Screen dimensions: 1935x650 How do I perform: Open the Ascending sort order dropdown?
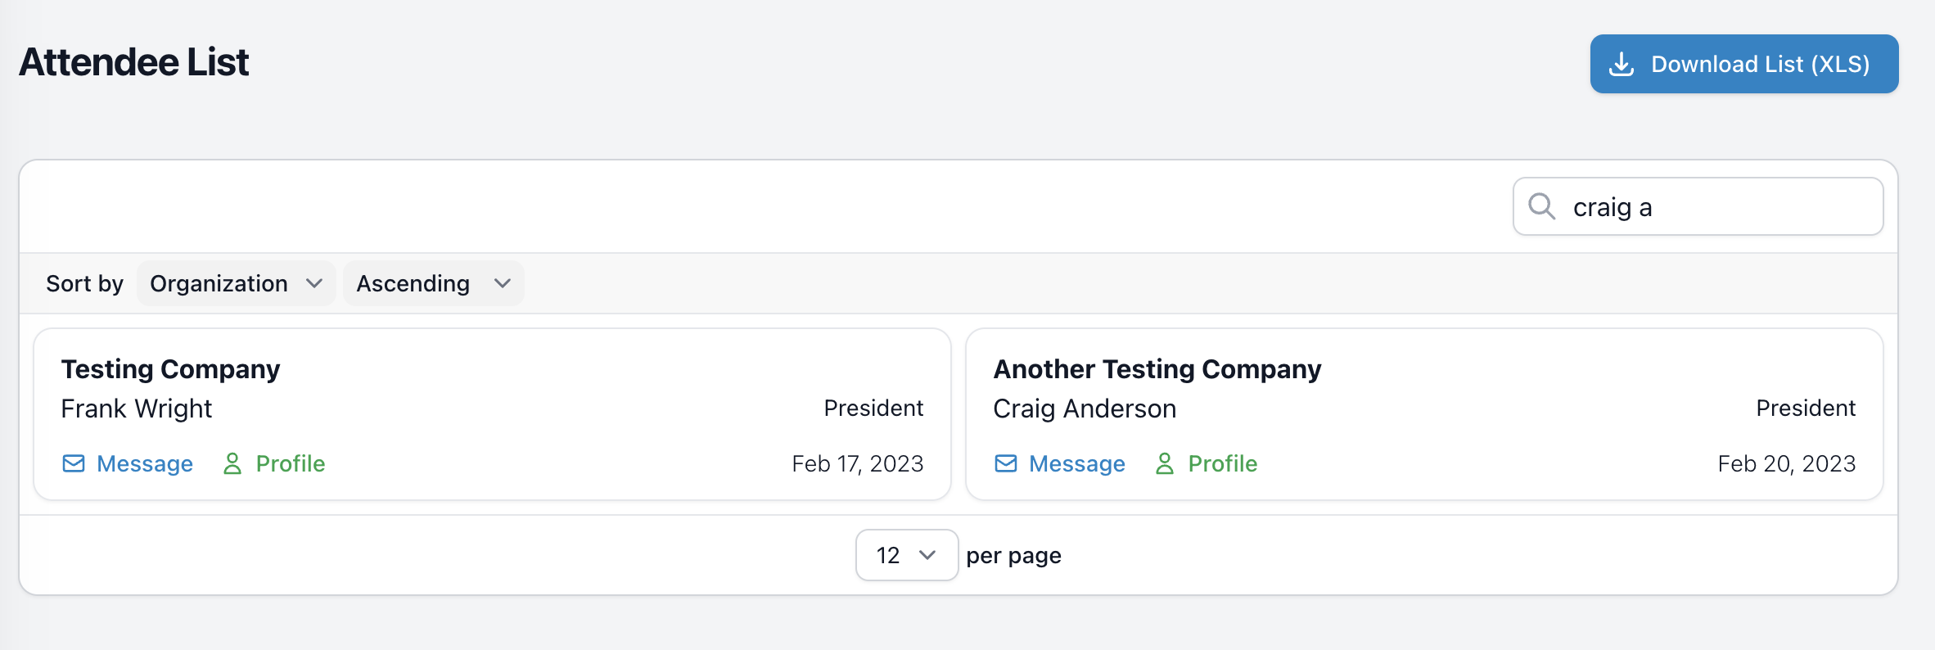(433, 283)
